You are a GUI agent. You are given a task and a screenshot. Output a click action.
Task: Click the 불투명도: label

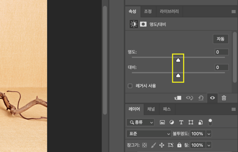click(x=181, y=134)
